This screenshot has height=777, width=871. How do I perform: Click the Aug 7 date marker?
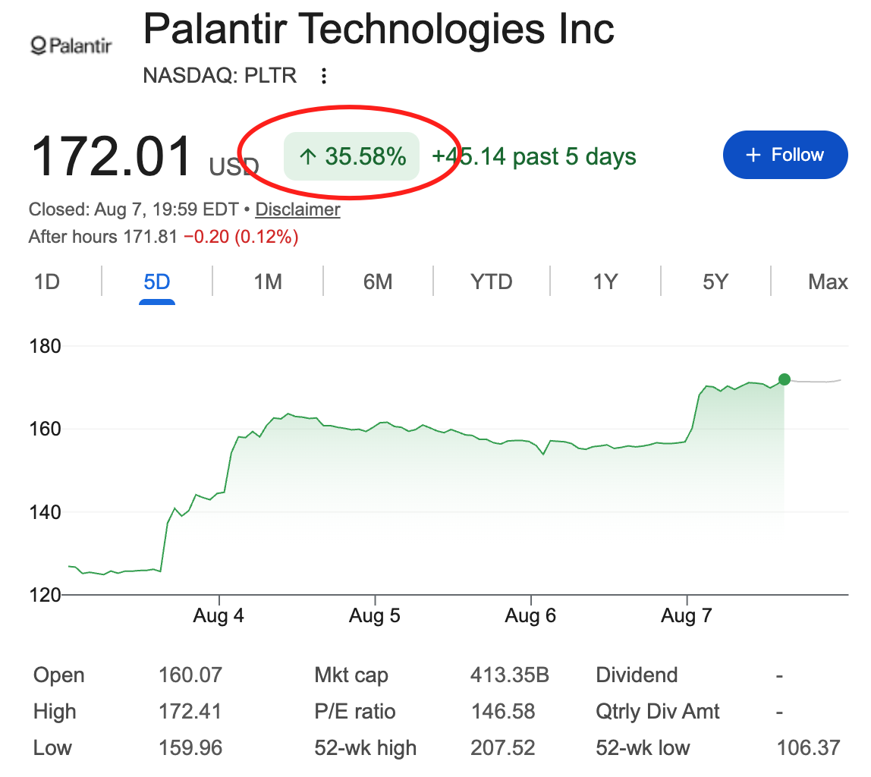tap(687, 615)
